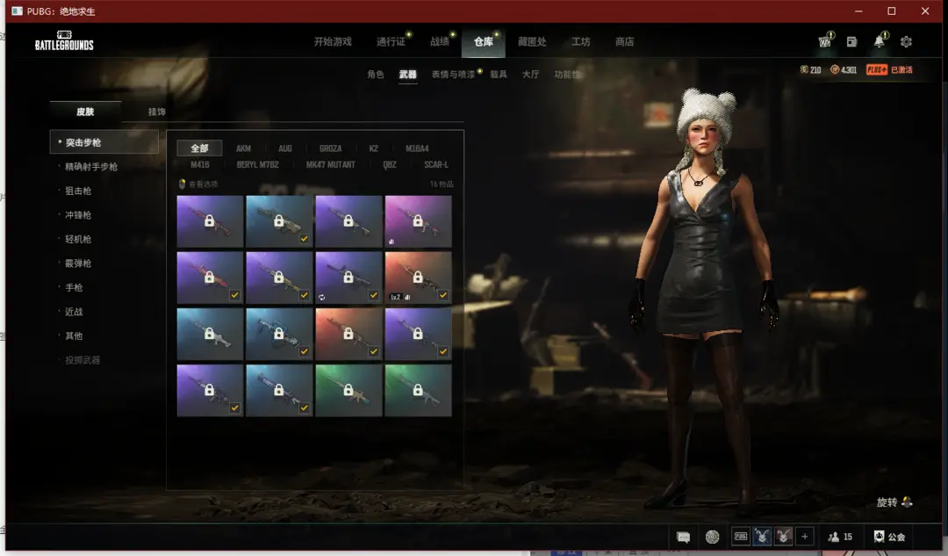Click the 旋转 rotate mouse hint

point(894,502)
